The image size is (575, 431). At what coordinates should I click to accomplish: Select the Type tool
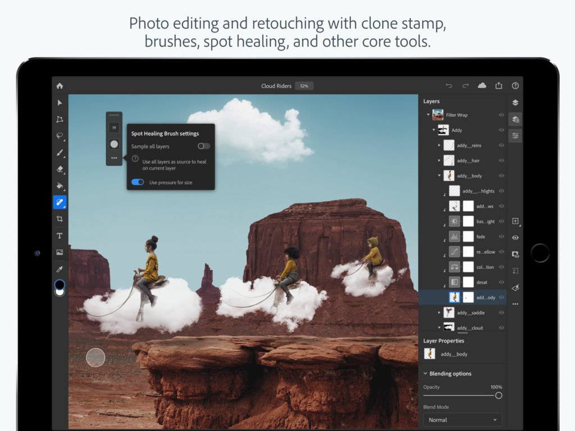(x=60, y=236)
